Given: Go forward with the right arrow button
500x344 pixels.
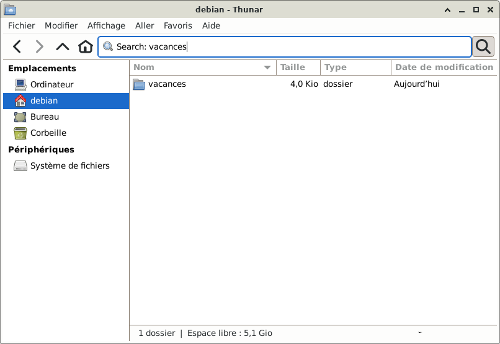Looking at the screenshot, I should point(39,46).
